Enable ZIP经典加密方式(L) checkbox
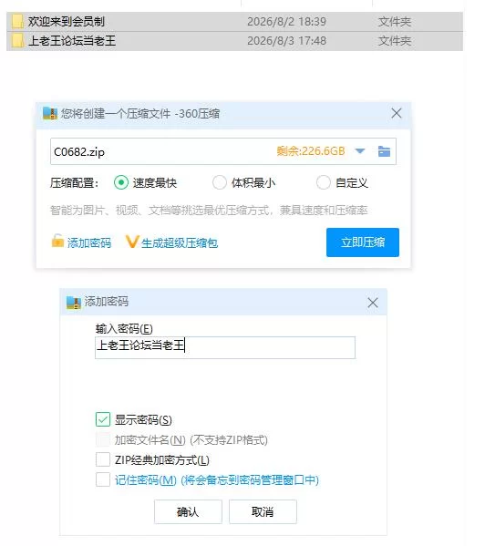 (x=103, y=459)
